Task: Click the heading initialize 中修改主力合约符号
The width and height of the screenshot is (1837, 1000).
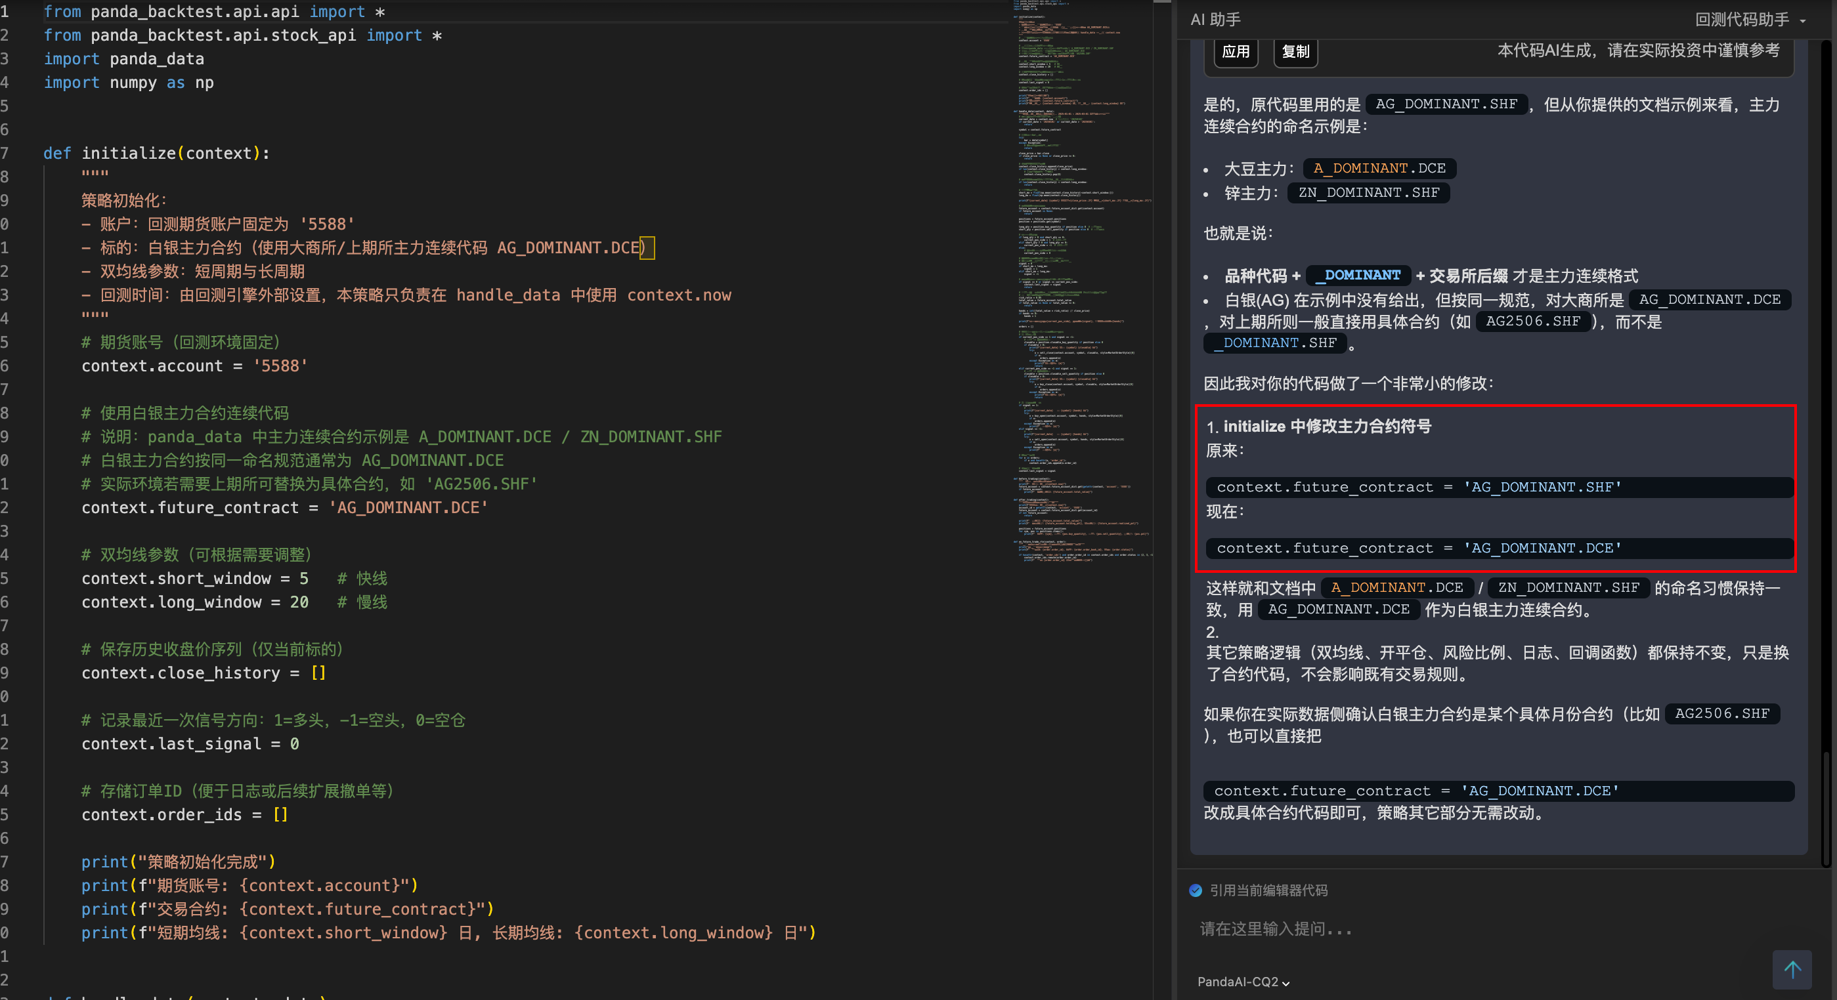Action: pyautogui.click(x=1327, y=427)
